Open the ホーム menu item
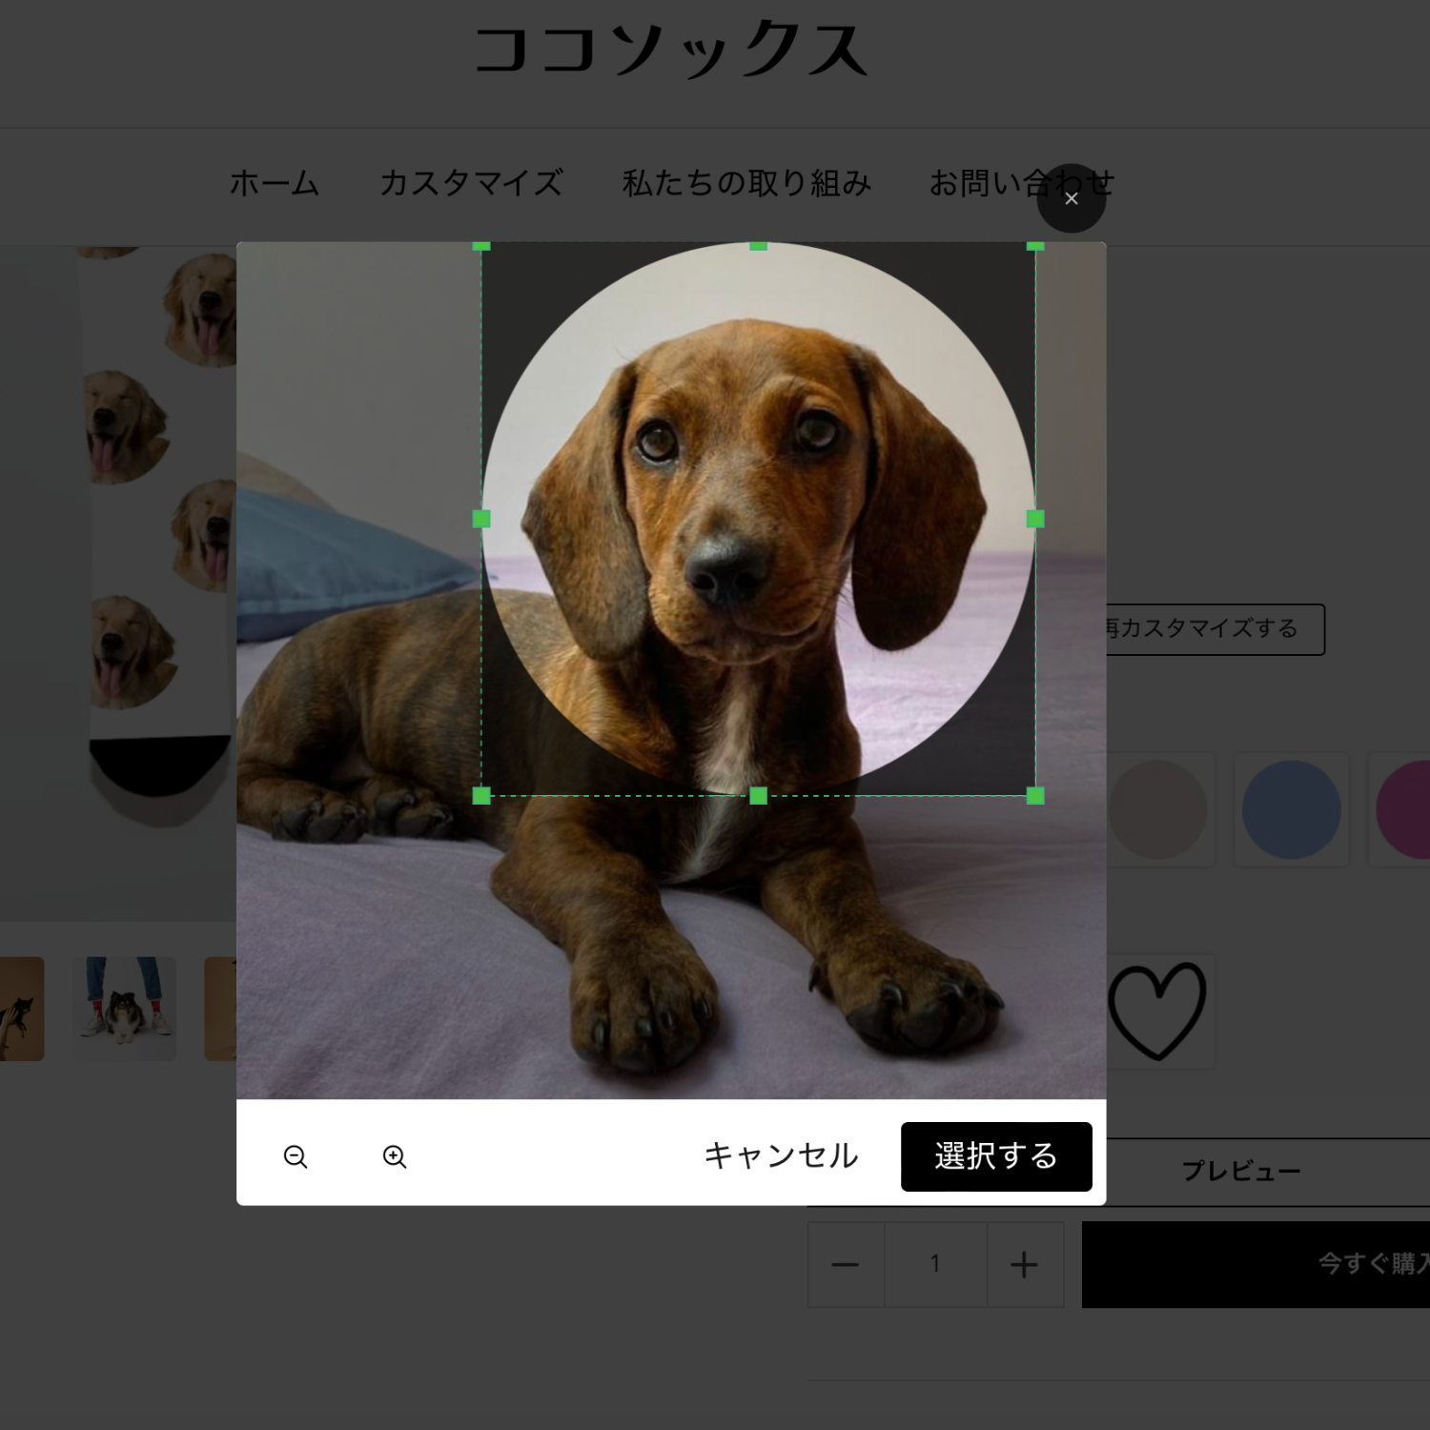 (x=275, y=183)
